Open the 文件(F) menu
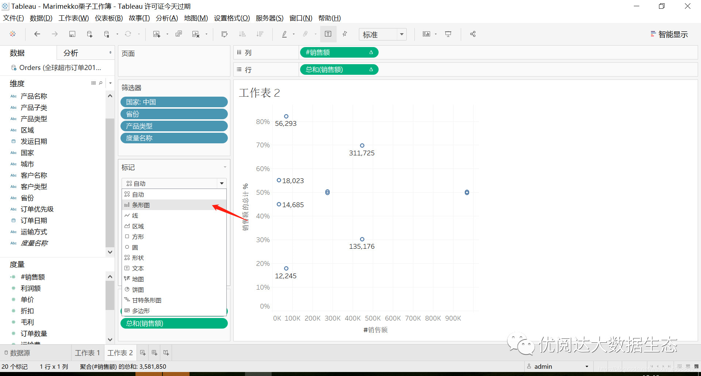Viewport: 701px width, 376px height. pos(14,18)
